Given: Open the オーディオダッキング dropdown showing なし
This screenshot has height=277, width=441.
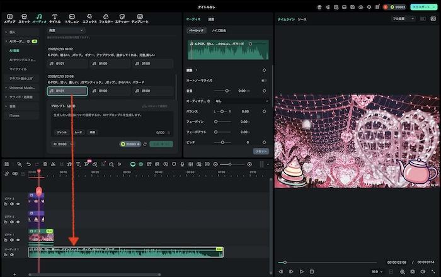Looking at the screenshot, I should coord(241,101).
